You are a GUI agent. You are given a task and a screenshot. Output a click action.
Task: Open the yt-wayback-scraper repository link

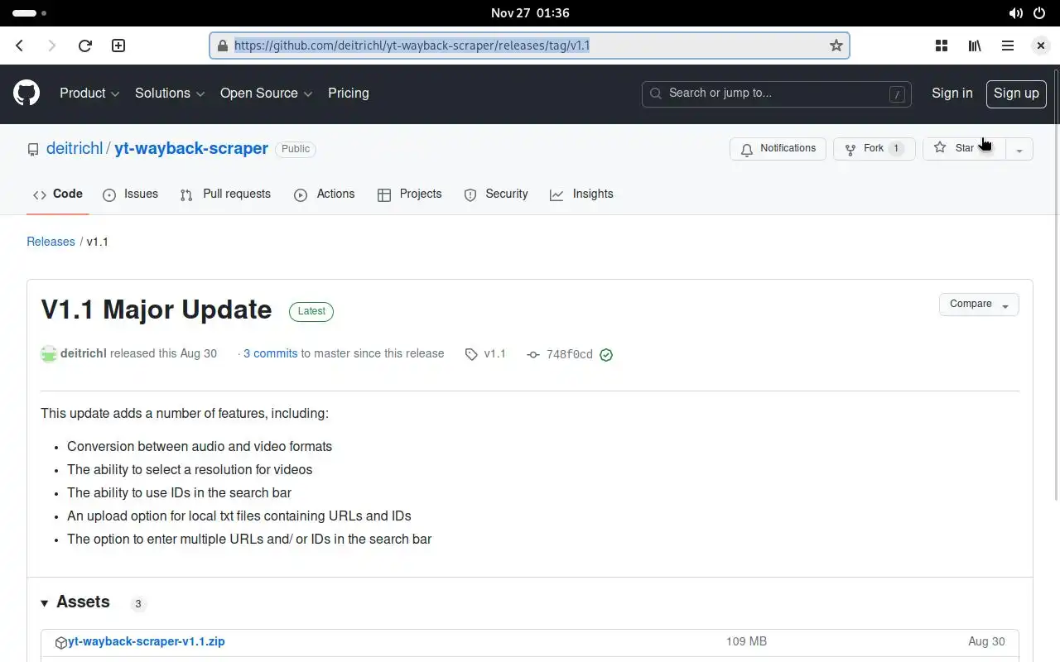pyautogui.click(x=191, y=149)
